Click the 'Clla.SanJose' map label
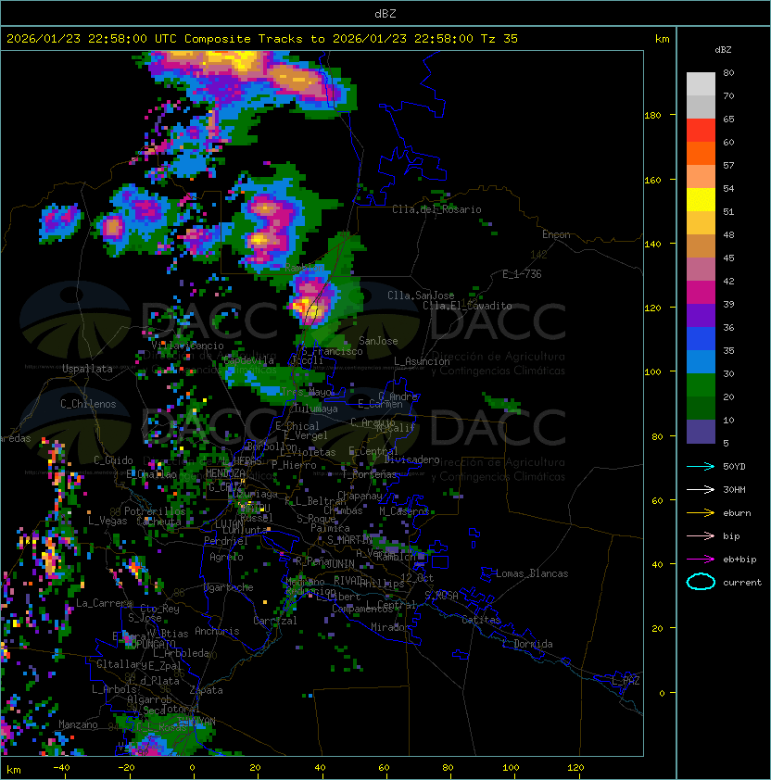Viewport: 771px width, 780px height. (421, 296)
